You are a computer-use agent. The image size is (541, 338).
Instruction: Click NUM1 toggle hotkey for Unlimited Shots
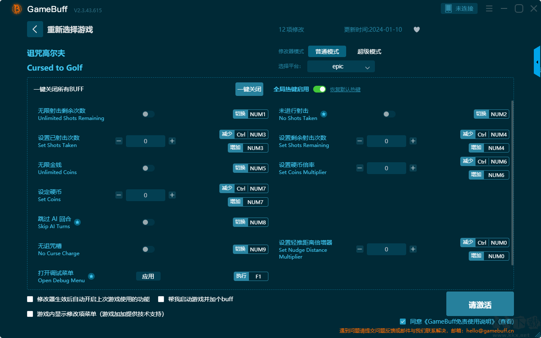click(251, 114)
